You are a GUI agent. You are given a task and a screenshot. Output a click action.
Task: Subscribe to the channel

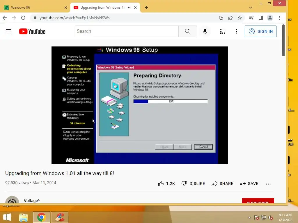click(258, 201)
